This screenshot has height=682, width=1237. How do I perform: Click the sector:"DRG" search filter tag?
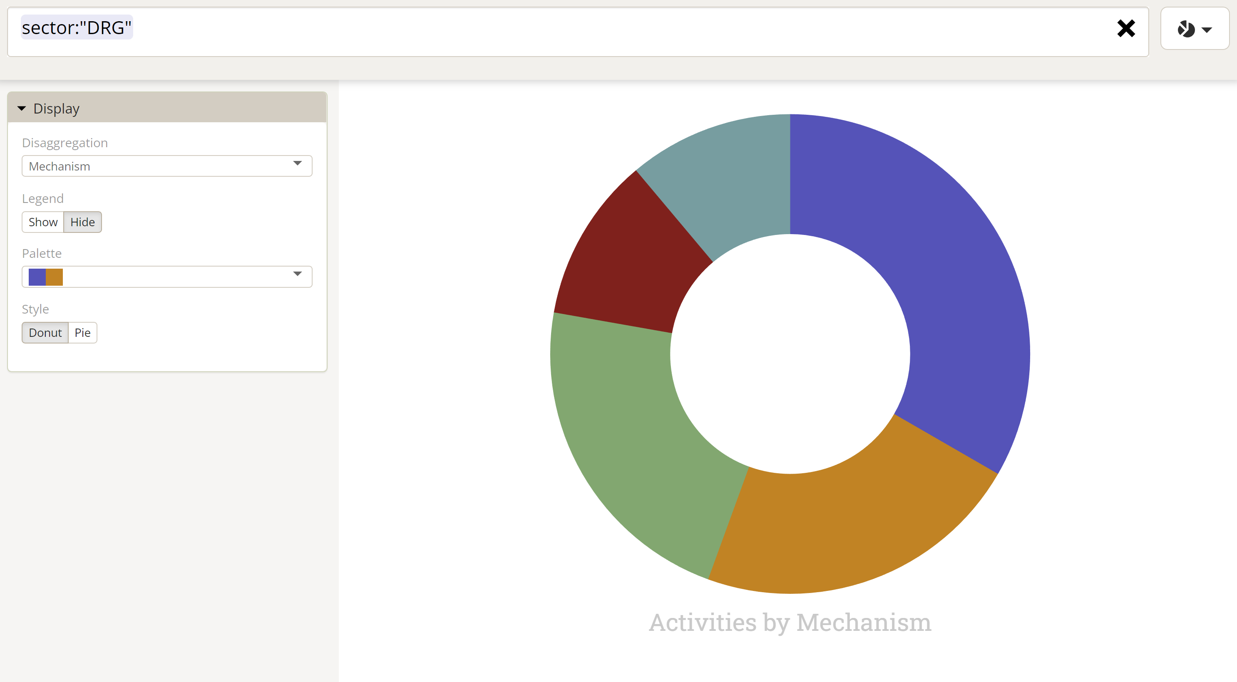pyautogui.click(x=77, y=28)
